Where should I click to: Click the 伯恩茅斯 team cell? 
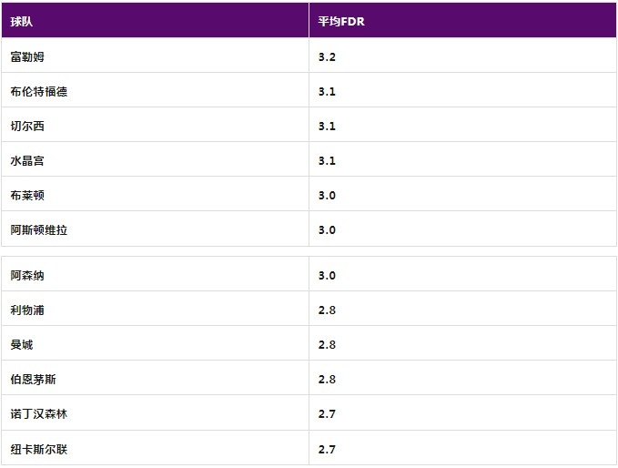click(34, 379)
